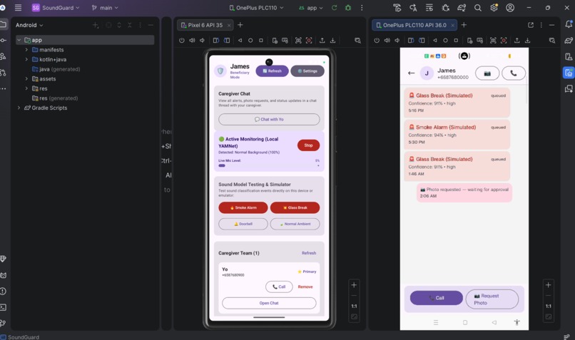The height and width of the screenshot is (340, 575).
Task: Click OnePlus panel screen record icon
Action: [x=504, y=41]
